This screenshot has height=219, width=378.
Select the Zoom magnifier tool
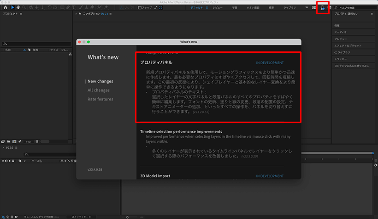tap(24, 7)
